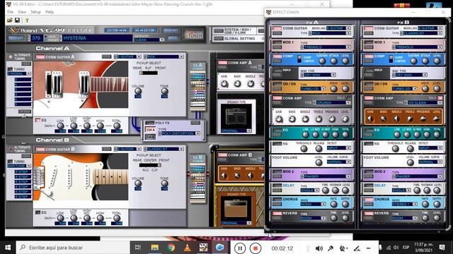
Task: Click the Patch Init button
Action: [171, 30]
